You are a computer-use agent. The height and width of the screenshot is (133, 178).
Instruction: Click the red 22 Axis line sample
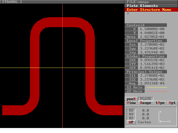pyautogui.click(x=157, y=91)
